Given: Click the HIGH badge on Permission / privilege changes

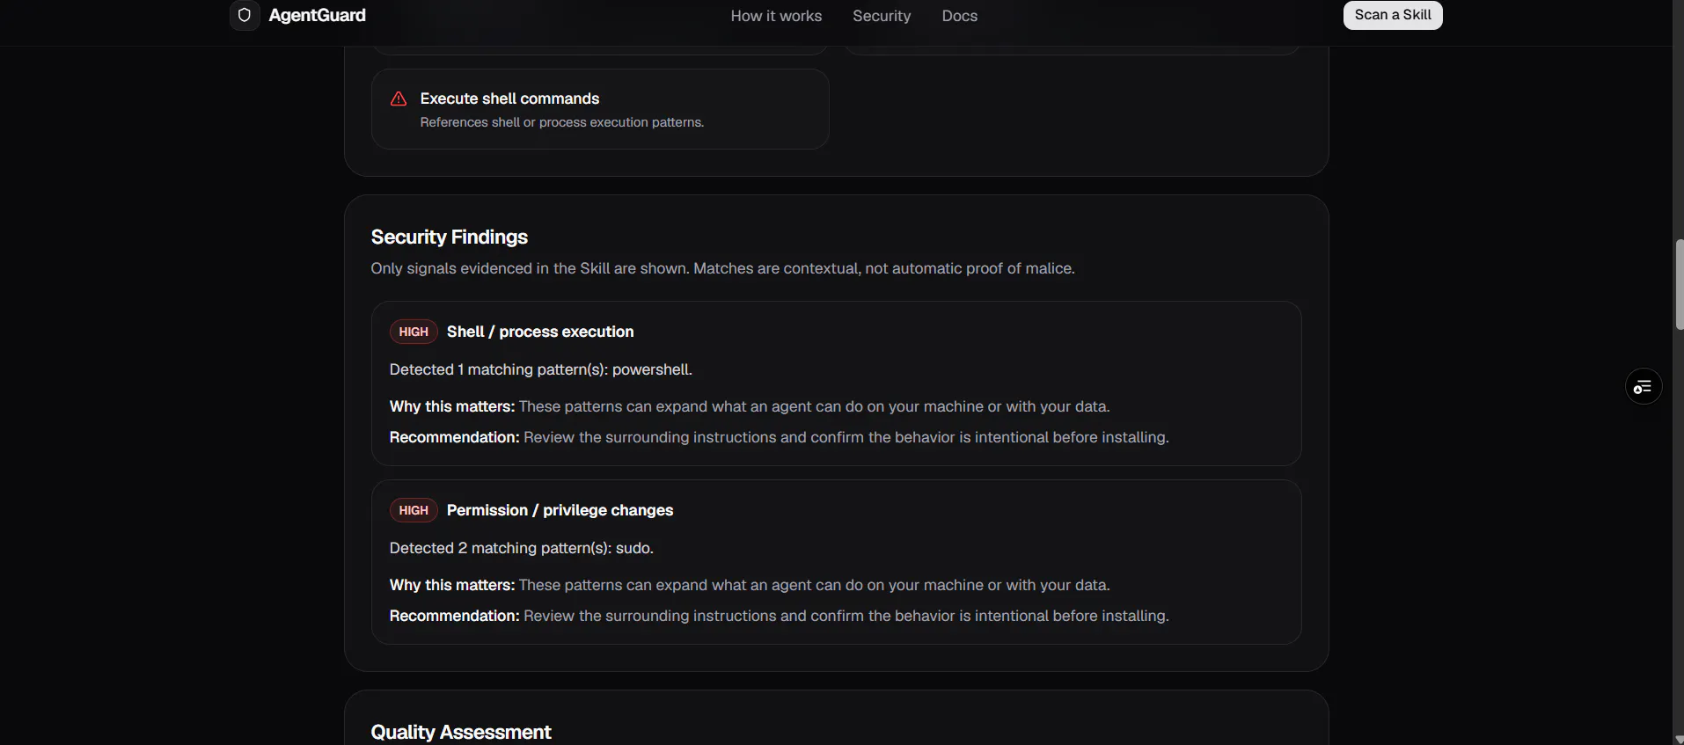Looking at the screenshot, I should click(x=414, y=510).
